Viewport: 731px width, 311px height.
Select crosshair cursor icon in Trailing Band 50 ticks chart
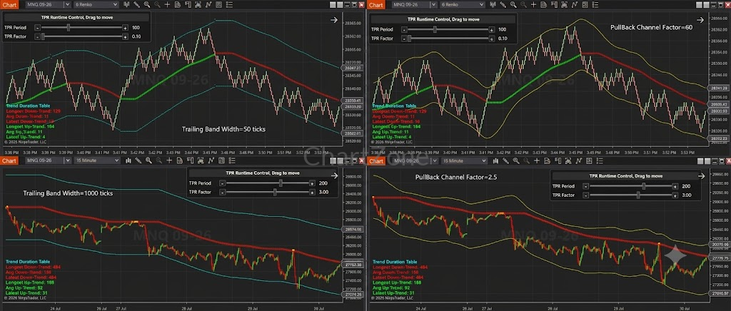[x=167, y=5]
